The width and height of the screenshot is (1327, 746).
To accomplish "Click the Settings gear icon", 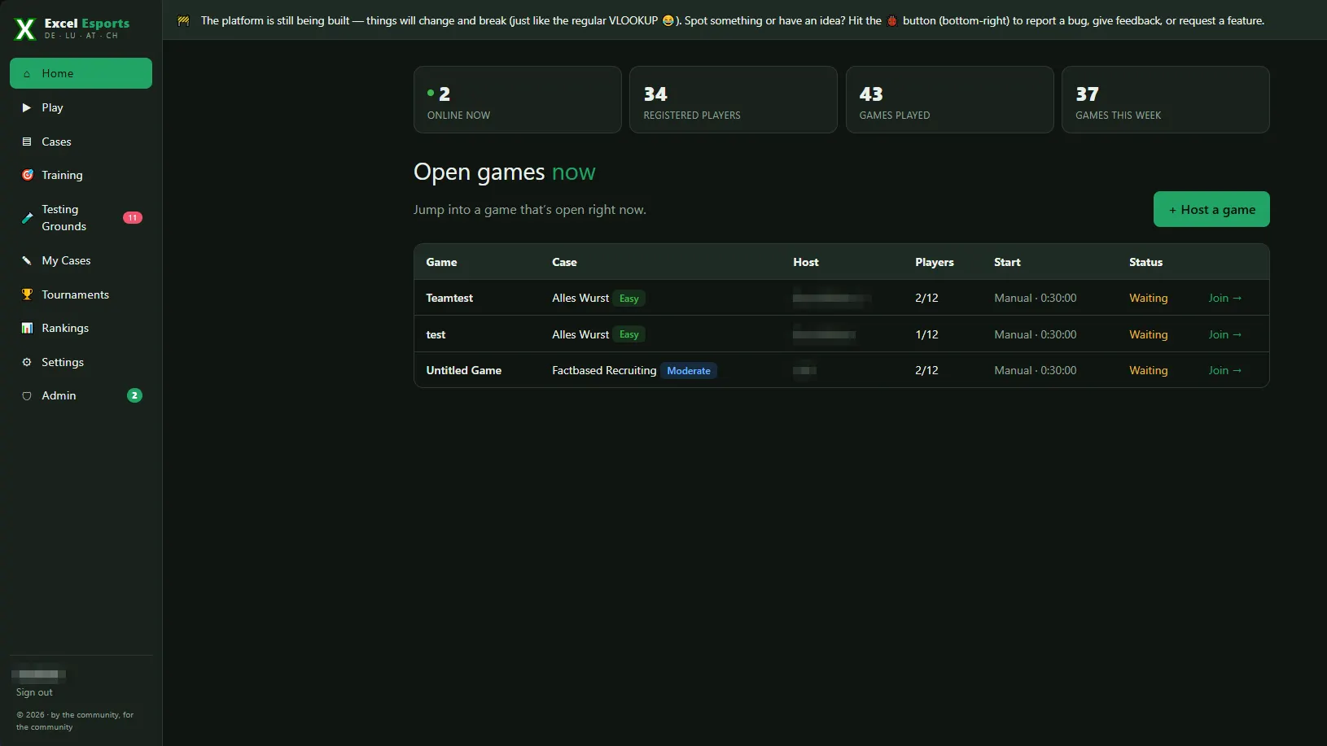I will click(27, 362).
